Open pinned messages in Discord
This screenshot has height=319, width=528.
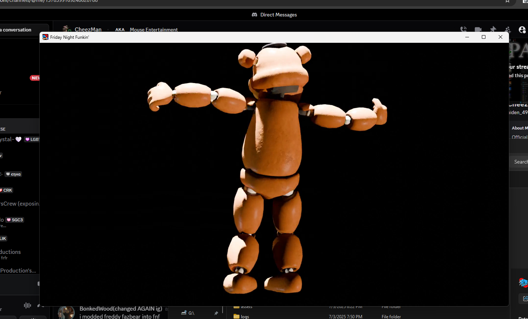[x=493, y=29]
